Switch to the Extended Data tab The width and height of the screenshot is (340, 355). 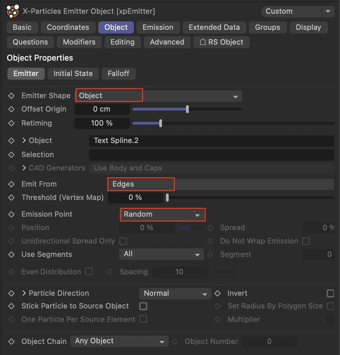[x=214, y=27]
